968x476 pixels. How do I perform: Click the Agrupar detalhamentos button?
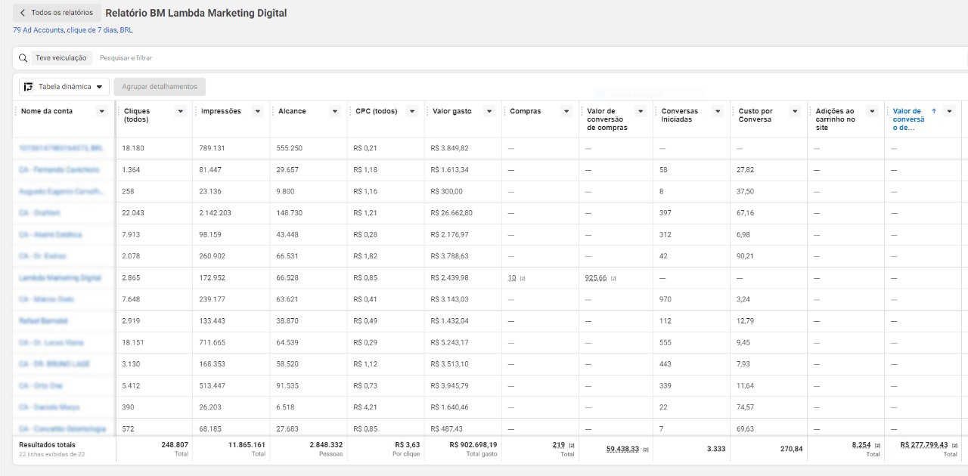[160, 87]
